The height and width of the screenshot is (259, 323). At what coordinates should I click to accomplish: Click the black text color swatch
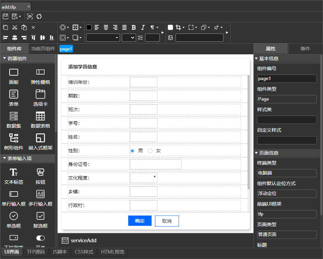point(89,27)
